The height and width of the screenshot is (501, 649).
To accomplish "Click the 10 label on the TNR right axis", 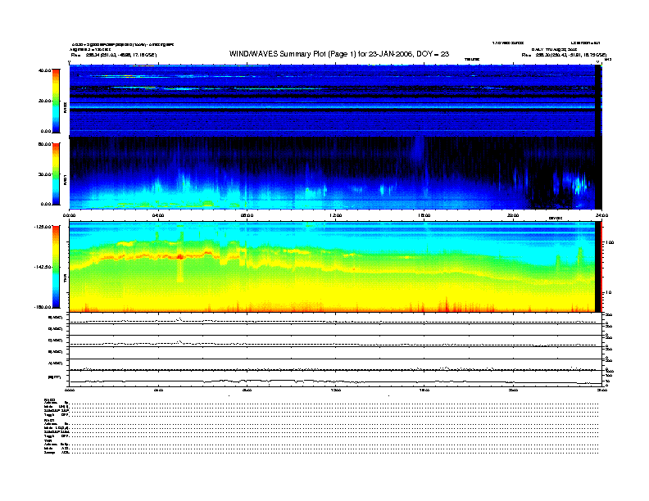I will coord(608,292).
